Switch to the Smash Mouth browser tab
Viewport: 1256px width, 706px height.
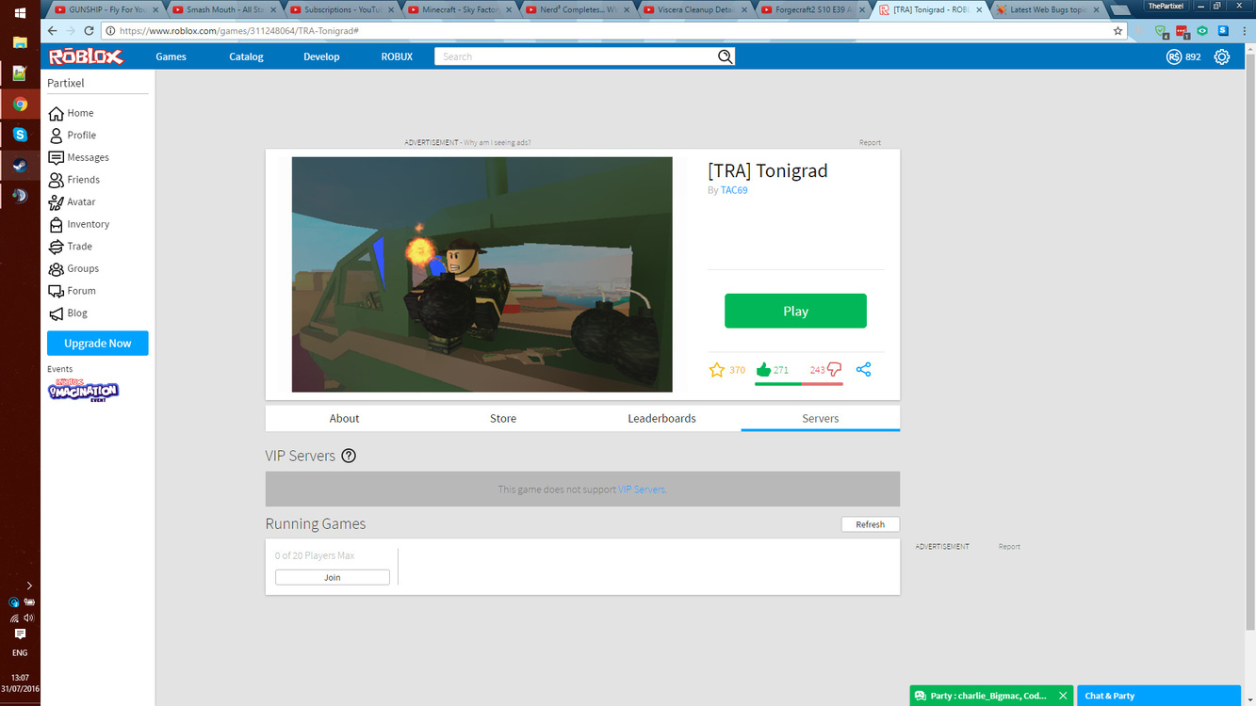point(221,9)
